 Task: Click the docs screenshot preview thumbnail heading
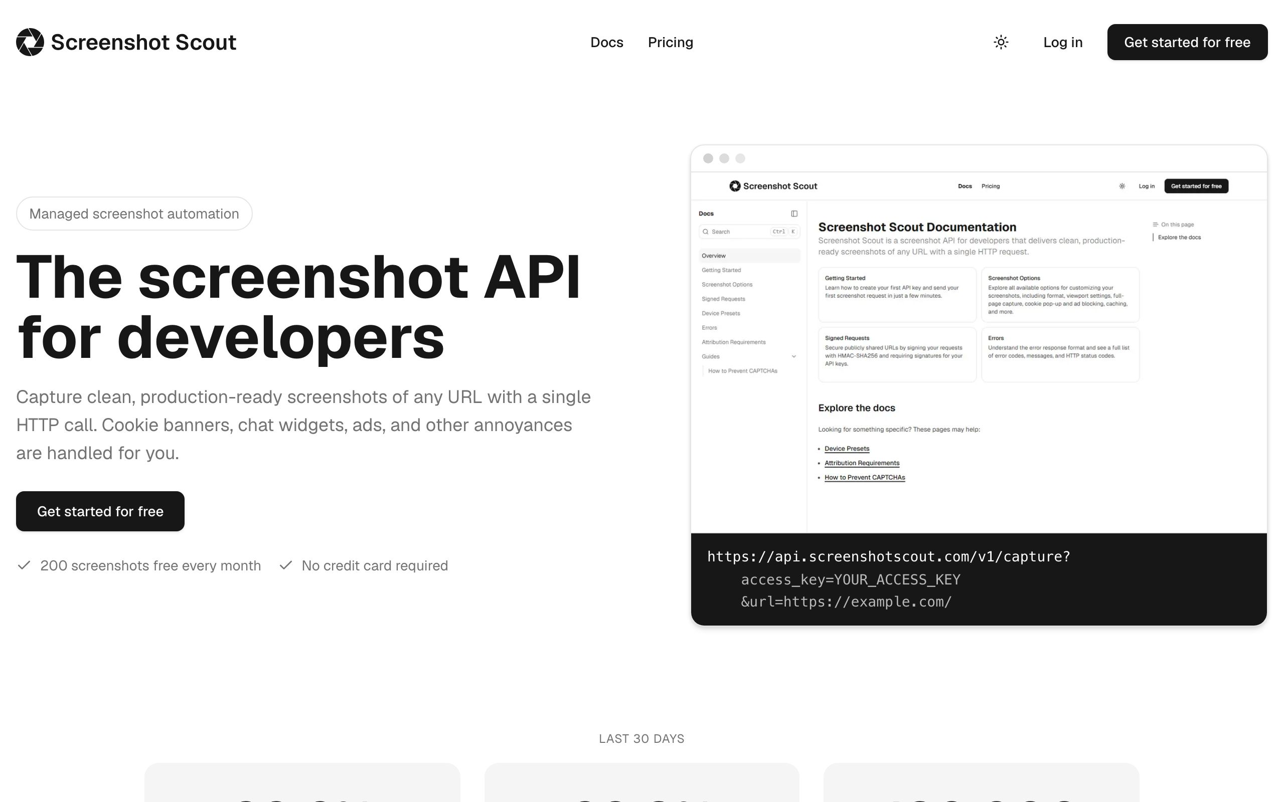917,227
